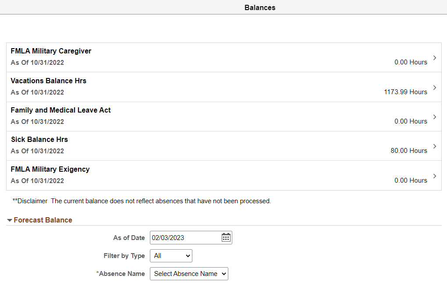Click the 1173.99 Hours vacation balance value
The height and width of the screenshot is (286, 447).
[x=405, y=92]
